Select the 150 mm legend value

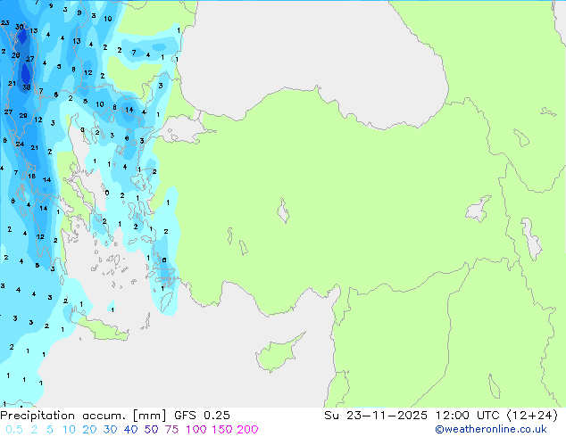click(221, 430)
